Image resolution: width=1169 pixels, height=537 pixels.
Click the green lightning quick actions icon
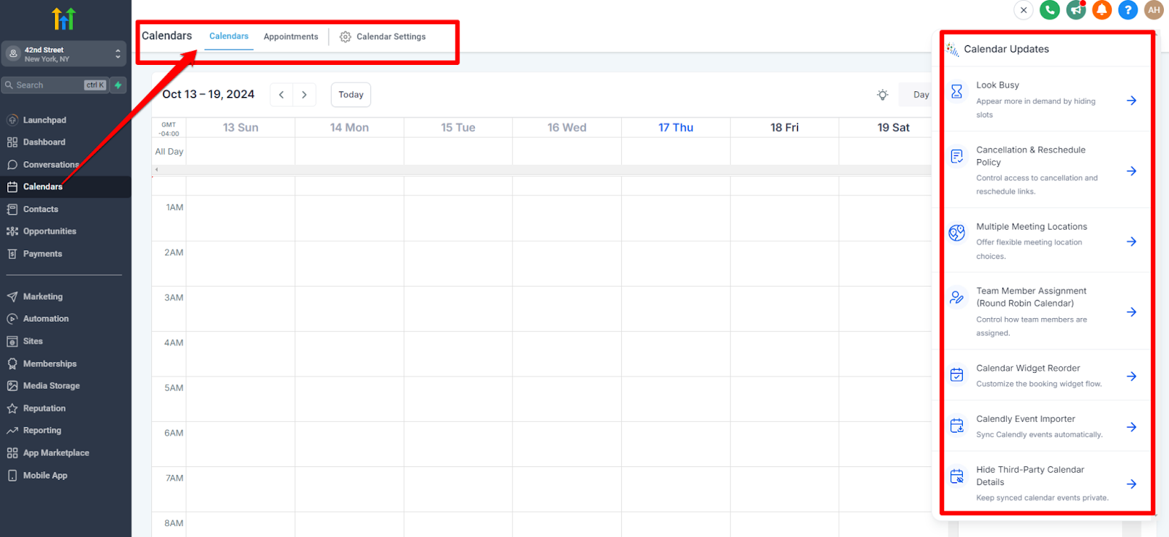tap(118, 85)
